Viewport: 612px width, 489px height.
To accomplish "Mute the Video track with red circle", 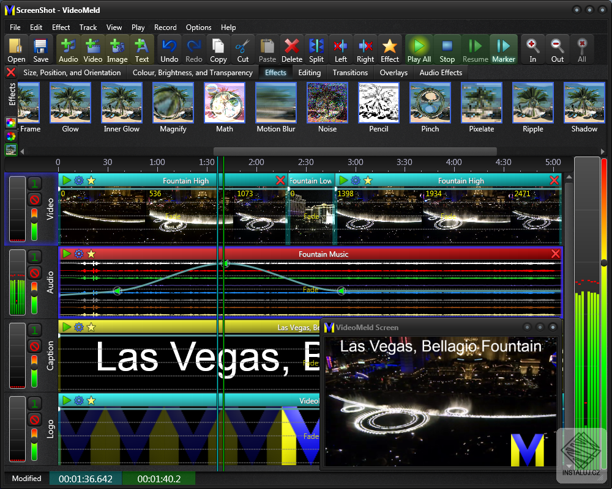I will [x=34, y=200].
